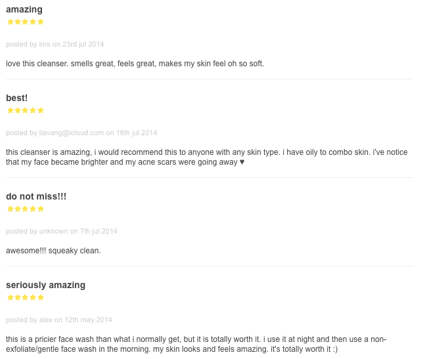
Task: Click the "this cleanser is amazing" review paragraph
Action: [x=207, y=157]
